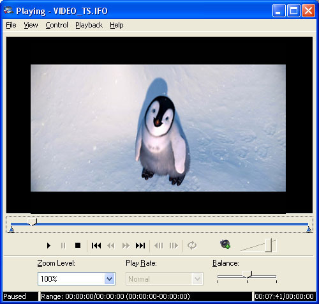
Task: Click the seek bar position thumb
Action: pyautogui.click(x=32, y=222)
